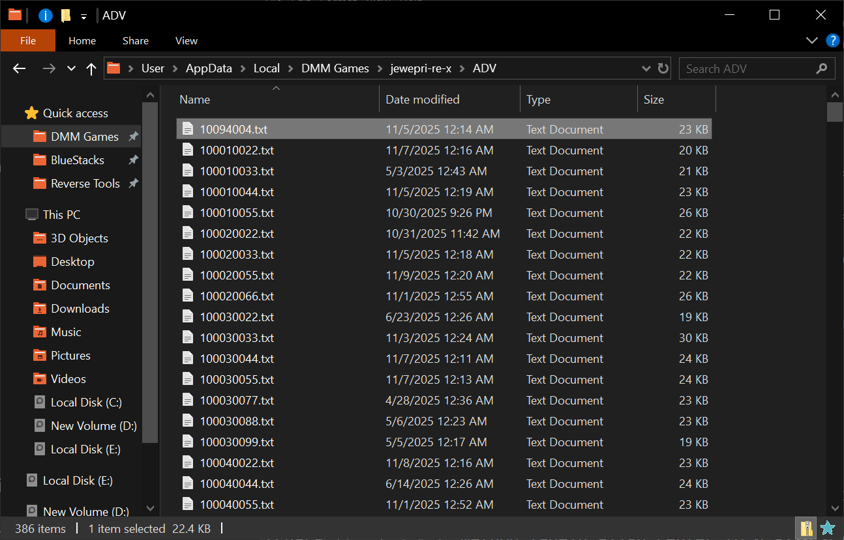Refresh the ADV folder view

pos(663,68)
